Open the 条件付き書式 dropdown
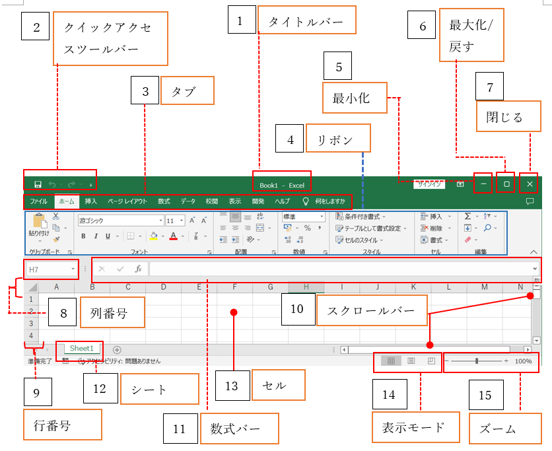The height and width of the screenshot is (451, 552). point(363,217)
